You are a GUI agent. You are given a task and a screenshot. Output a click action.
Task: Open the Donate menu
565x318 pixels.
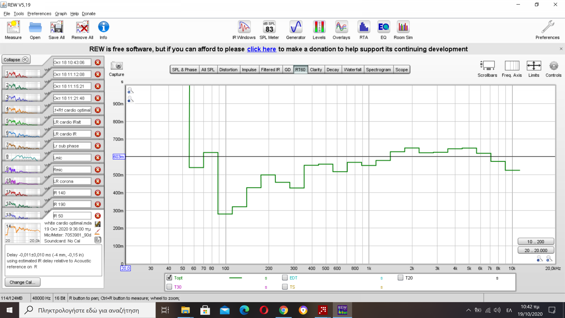[x=89, y=14]
